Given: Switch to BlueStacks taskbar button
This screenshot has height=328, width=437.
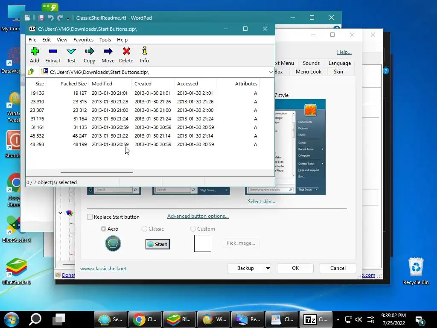Looking at the screenshot, I should (x=179, y=319).
